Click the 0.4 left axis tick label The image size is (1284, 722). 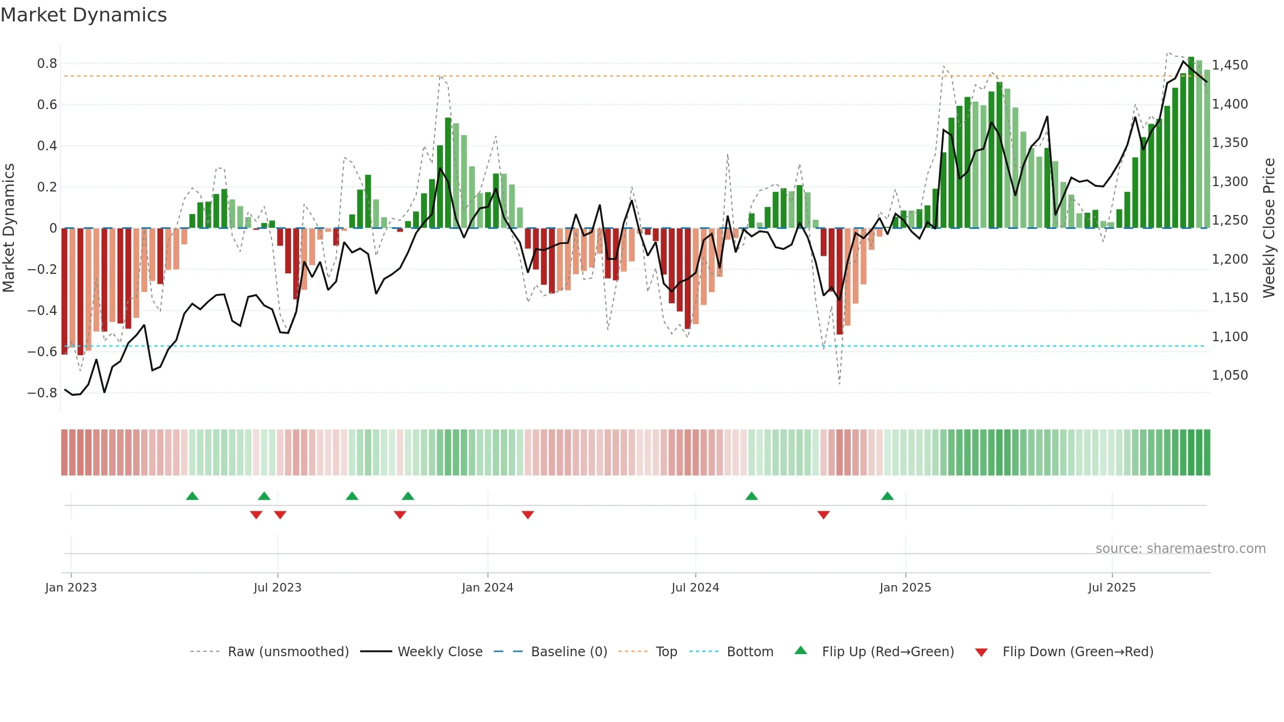(x=47, y=146)
